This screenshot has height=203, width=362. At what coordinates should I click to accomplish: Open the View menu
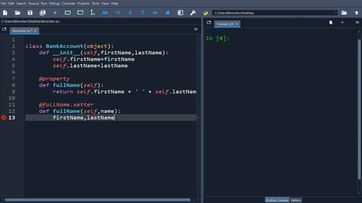click(105, 3)
